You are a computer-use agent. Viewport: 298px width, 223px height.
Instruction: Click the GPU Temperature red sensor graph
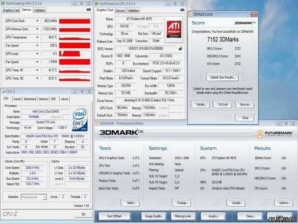click(x=74, y=37)
